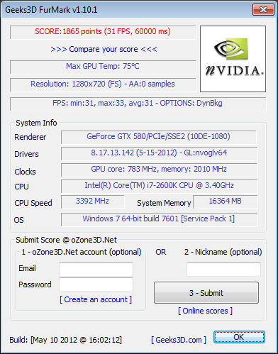Click the Geeks3D FurMark v1.10.1 title text
Screen dimensions: 278x354
[51, 10]
